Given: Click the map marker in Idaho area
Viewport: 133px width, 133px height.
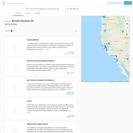Looking at the screenshot, I should (123, 31).
